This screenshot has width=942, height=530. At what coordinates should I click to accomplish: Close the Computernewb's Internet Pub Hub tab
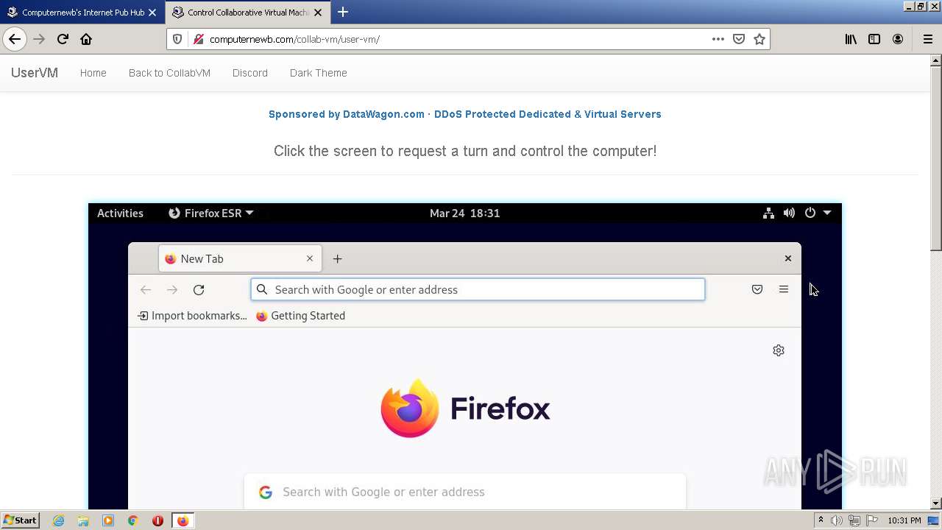[x=152, y=12]
